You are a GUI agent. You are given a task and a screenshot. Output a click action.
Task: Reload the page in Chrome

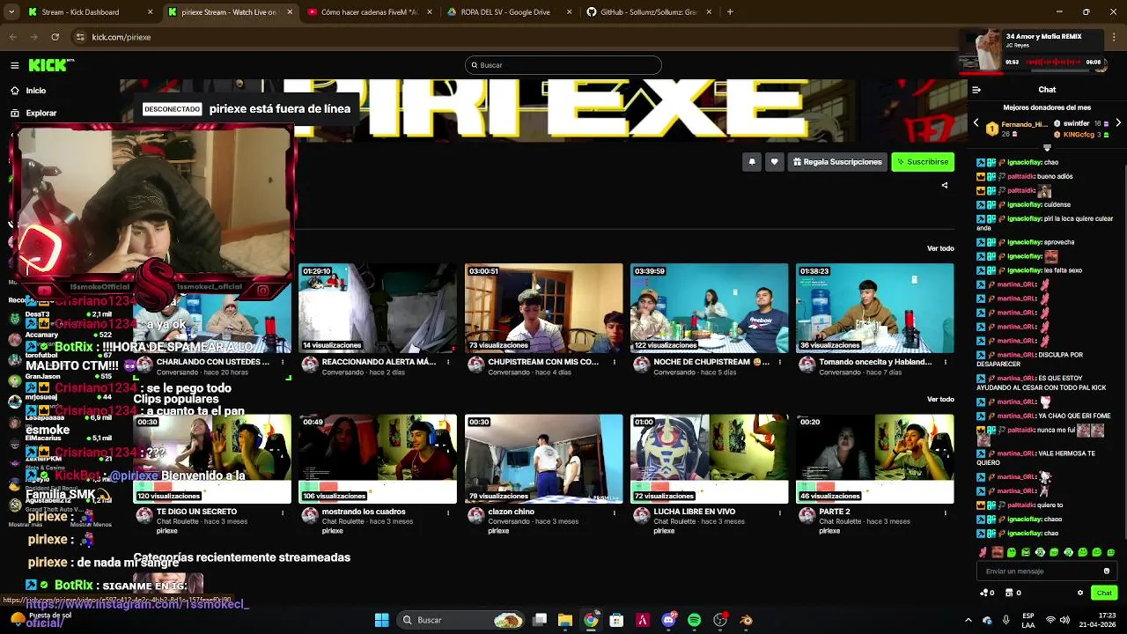[x=55, y=37]
